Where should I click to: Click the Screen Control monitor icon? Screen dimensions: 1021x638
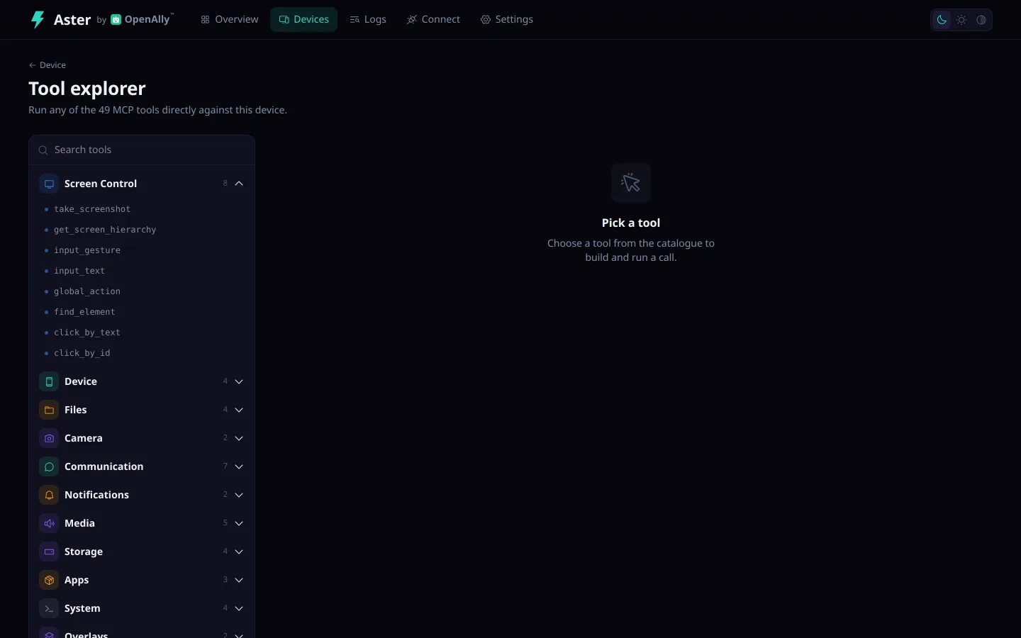click(x=49, y=184)
